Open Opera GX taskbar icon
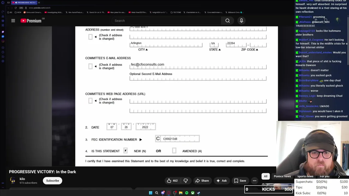349x196 pixels. [169, 193]
